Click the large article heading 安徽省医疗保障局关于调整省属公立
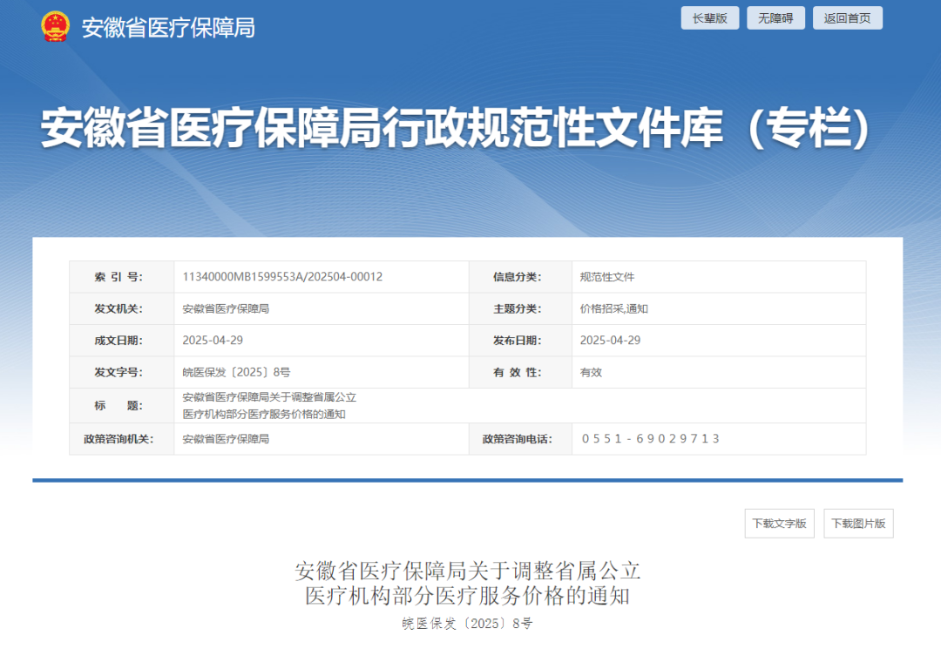Viewport: 941px width, 656px height. (468, 571)
